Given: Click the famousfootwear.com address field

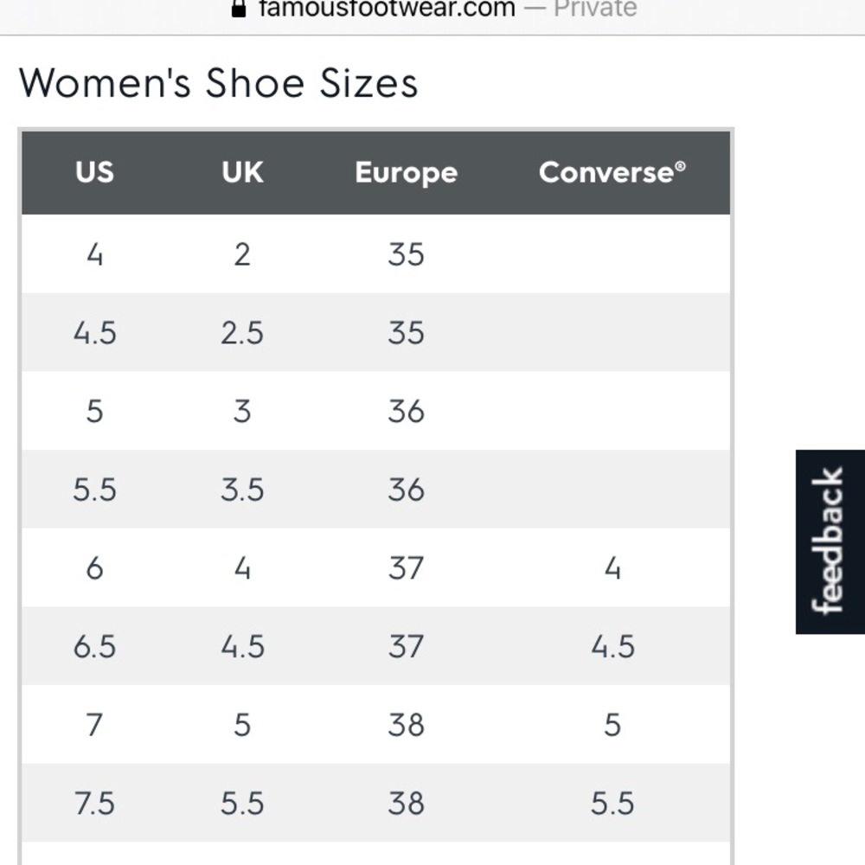Looking at the screenshot, I should (433, 9).
